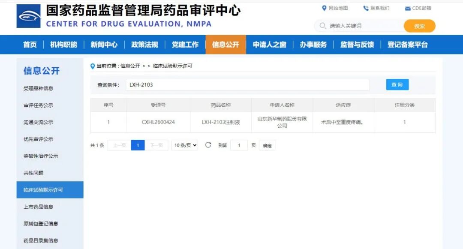Click the 适应症 column header

343,105
